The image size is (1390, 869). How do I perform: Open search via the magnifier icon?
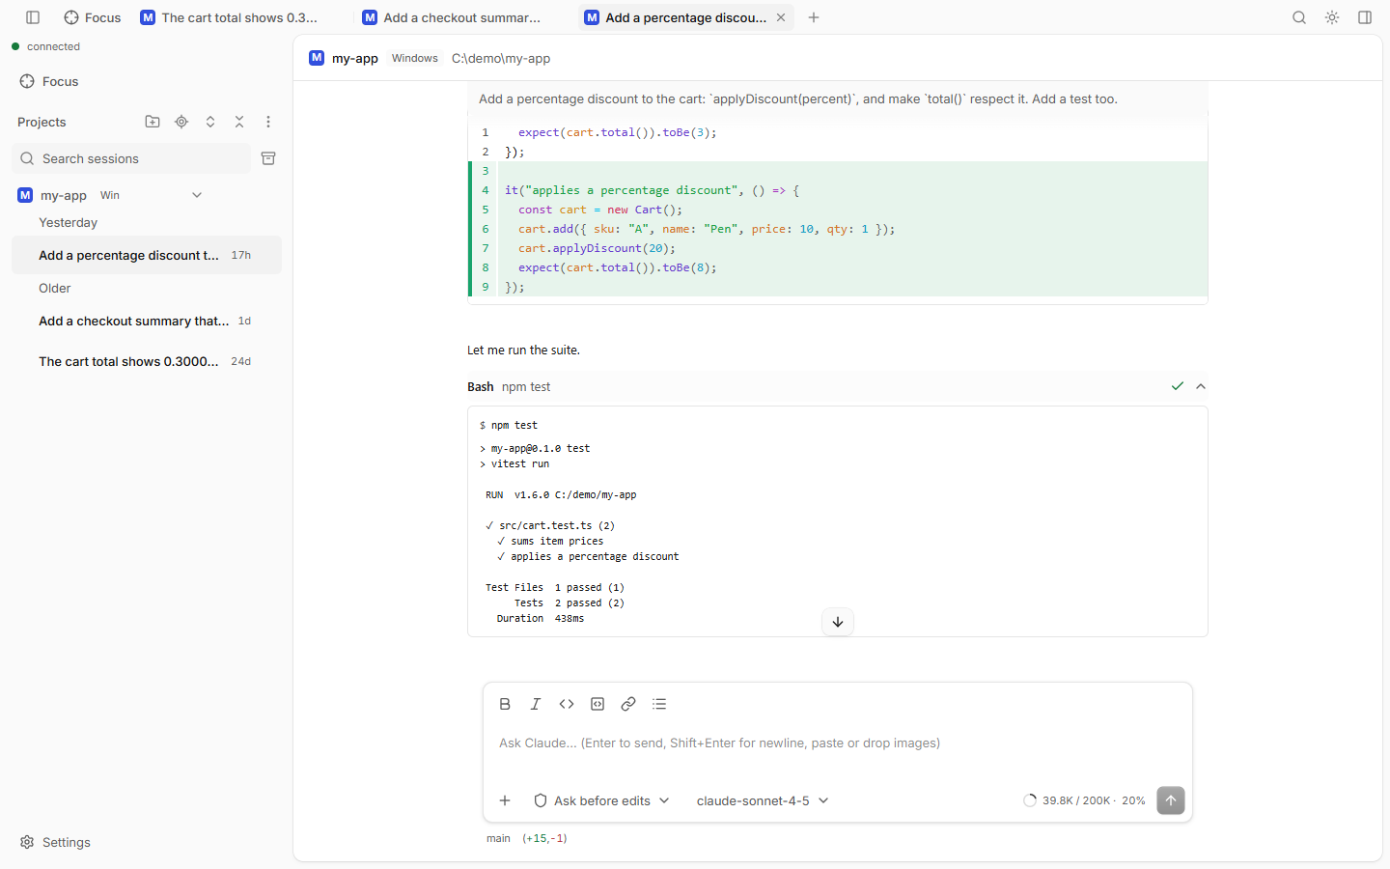tap(1299, 17)
